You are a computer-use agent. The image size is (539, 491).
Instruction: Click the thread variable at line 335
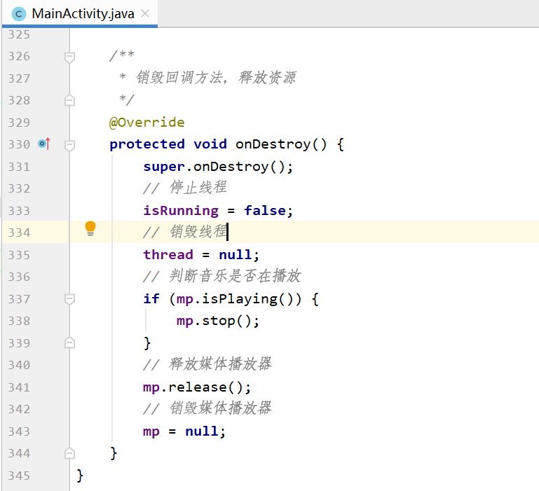[x=168, y=254]
